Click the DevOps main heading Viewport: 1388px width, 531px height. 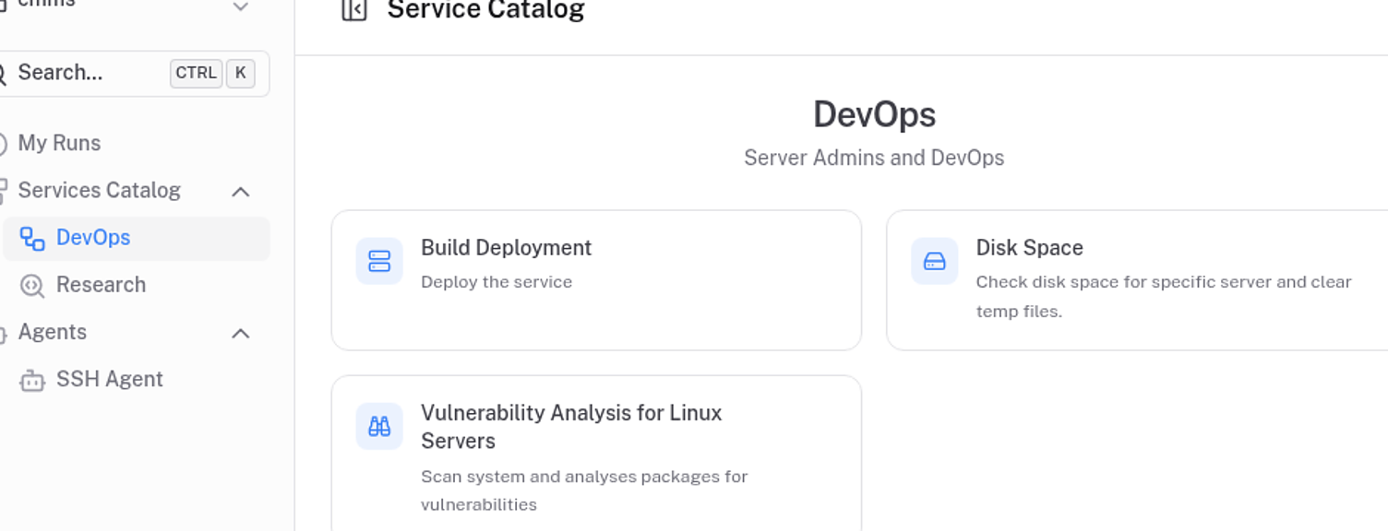coord(874,114)
